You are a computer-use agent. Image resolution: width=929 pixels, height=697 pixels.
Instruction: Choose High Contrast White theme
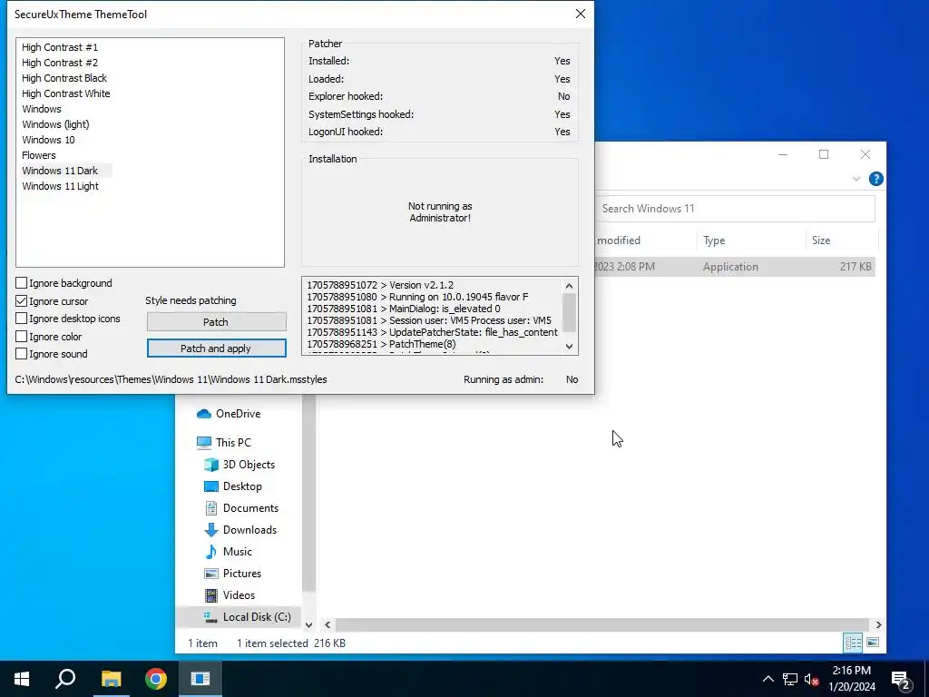tap(65, 93)
